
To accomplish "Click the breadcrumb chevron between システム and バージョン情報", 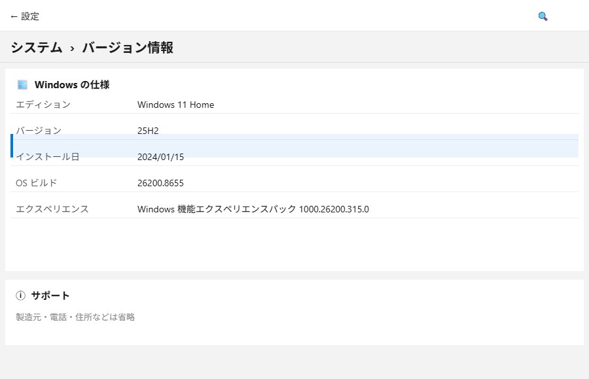I will (72, 48).
